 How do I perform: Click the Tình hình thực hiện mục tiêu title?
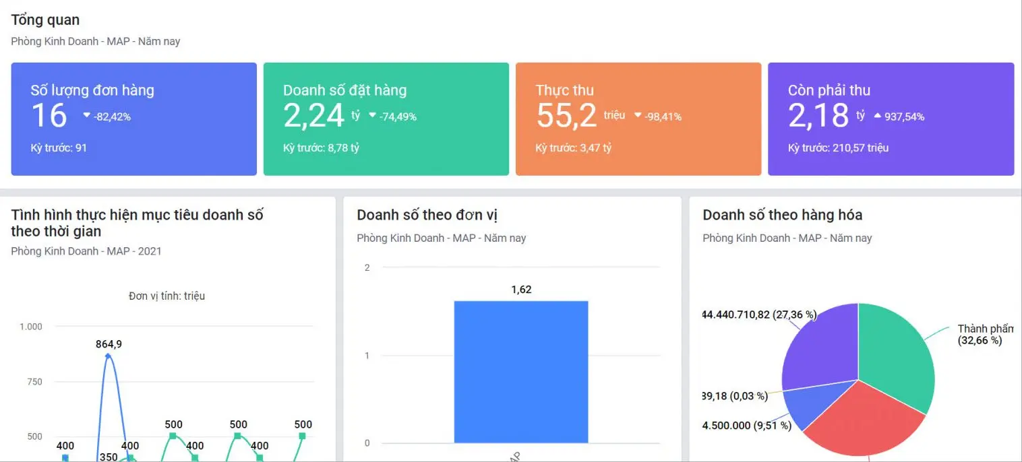(x=137, y=223)
